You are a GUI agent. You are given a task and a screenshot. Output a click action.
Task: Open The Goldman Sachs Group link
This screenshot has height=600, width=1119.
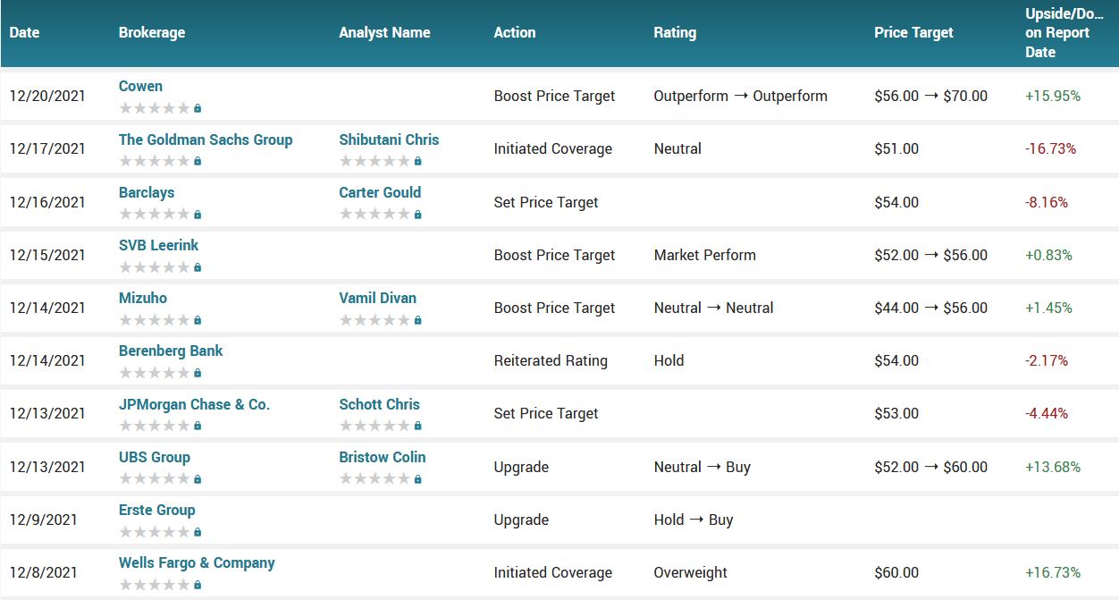click(206, 139)
